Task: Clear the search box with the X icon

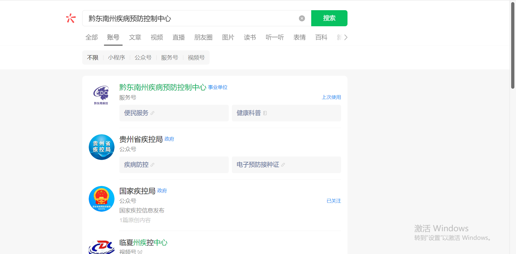Action: coord(302,18)
